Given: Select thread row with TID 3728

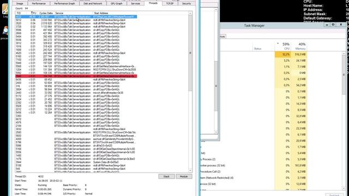Looking at the screenshot, I should click(x=76, y=27).
